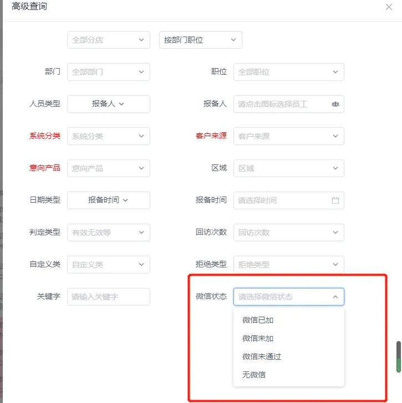Open the 全部部门 department dropdown
This screenshot has width=402, height=403.
108,72
